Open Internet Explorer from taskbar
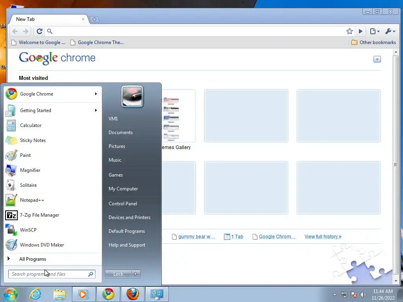Screen dimensions: 403x302 (x=35, y=294)
